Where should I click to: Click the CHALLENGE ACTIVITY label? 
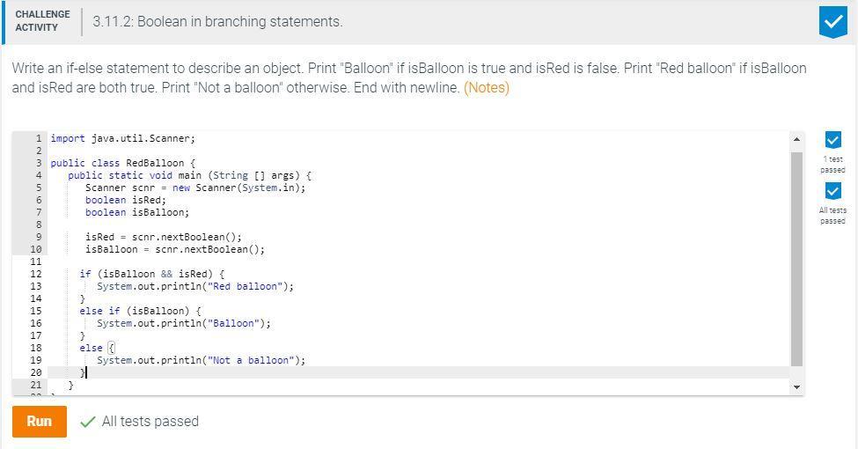(42, 21)
